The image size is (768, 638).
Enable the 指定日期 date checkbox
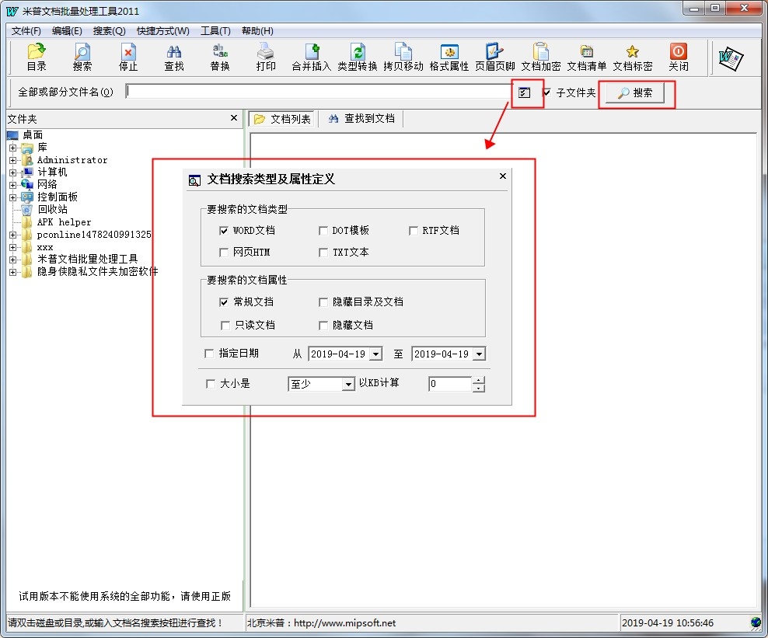click(x=209, y=354)
